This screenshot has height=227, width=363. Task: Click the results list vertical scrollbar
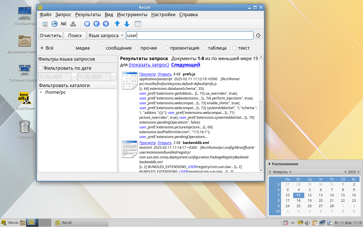[x=261, y=113]
